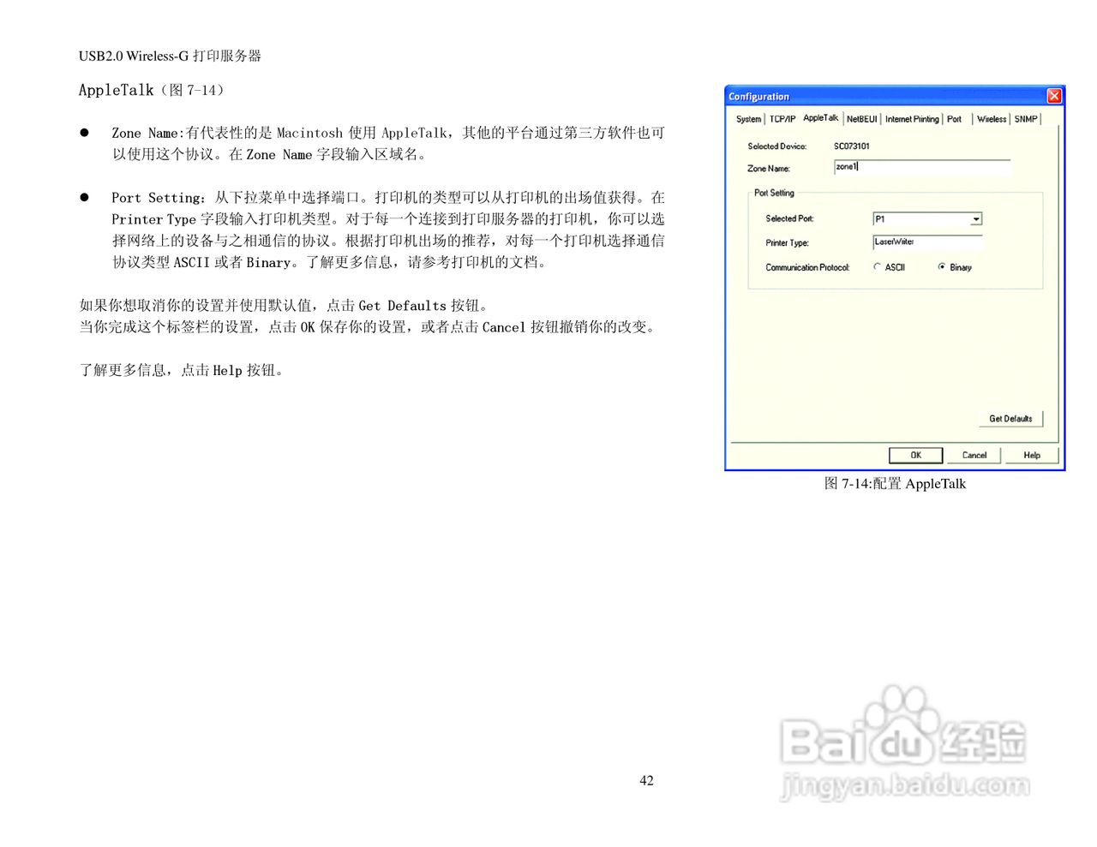The height and width of the screenshot is (847, 1097).
Task: Open the Internet Printing tab
Action: [911, 119]
